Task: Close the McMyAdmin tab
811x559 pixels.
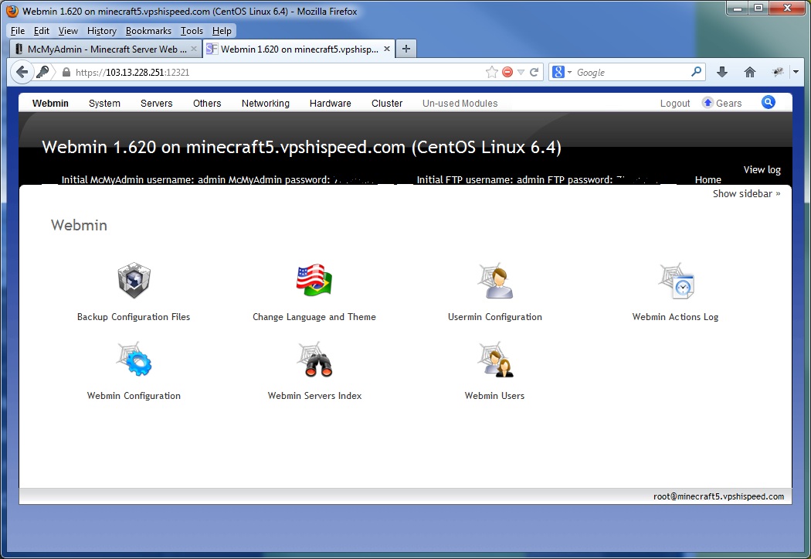Action: (194, 49)
